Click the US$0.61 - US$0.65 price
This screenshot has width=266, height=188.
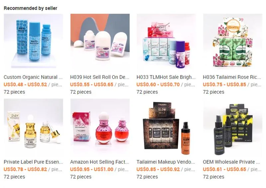tap(224, 169)
